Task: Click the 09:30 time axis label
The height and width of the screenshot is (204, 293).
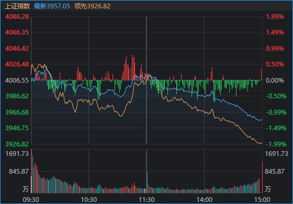Action: [x=31, y=199]
